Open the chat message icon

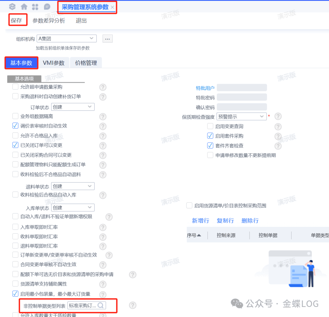[47, 7]
